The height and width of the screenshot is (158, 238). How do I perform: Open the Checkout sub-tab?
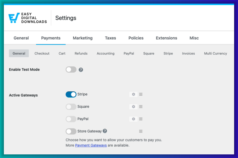(42, 53)
